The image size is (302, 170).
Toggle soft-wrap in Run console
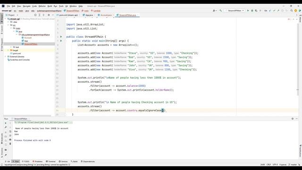(10, 131)
